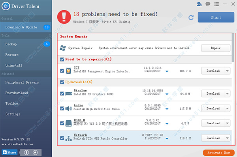Open USB3.0 Download button dropdown arrow
Image resolution: width=237 pixels, height=157 pixels.
click(228, 123)
